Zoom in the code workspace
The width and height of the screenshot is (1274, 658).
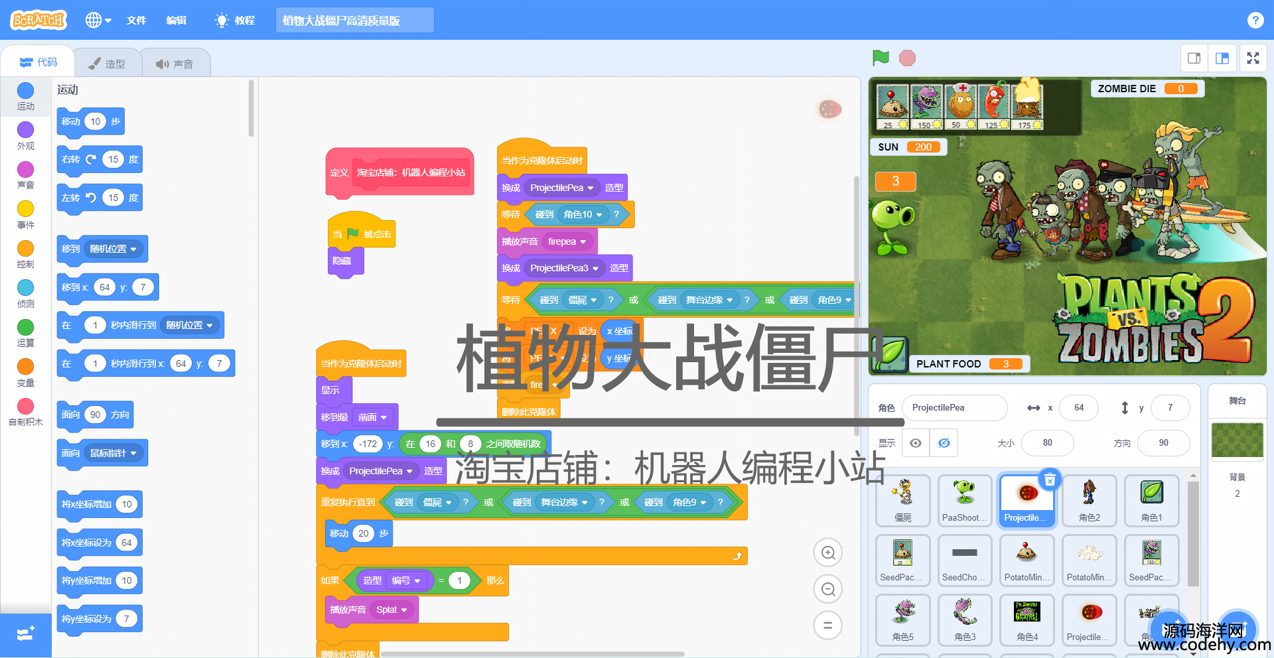pyautogui.click(x=828, y=553)
